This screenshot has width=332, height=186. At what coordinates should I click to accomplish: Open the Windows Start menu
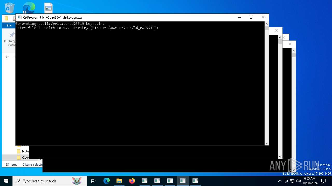click(x=6, y=181)
